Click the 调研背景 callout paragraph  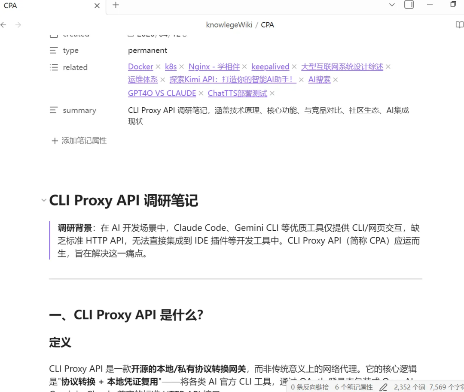pos(238,241)
